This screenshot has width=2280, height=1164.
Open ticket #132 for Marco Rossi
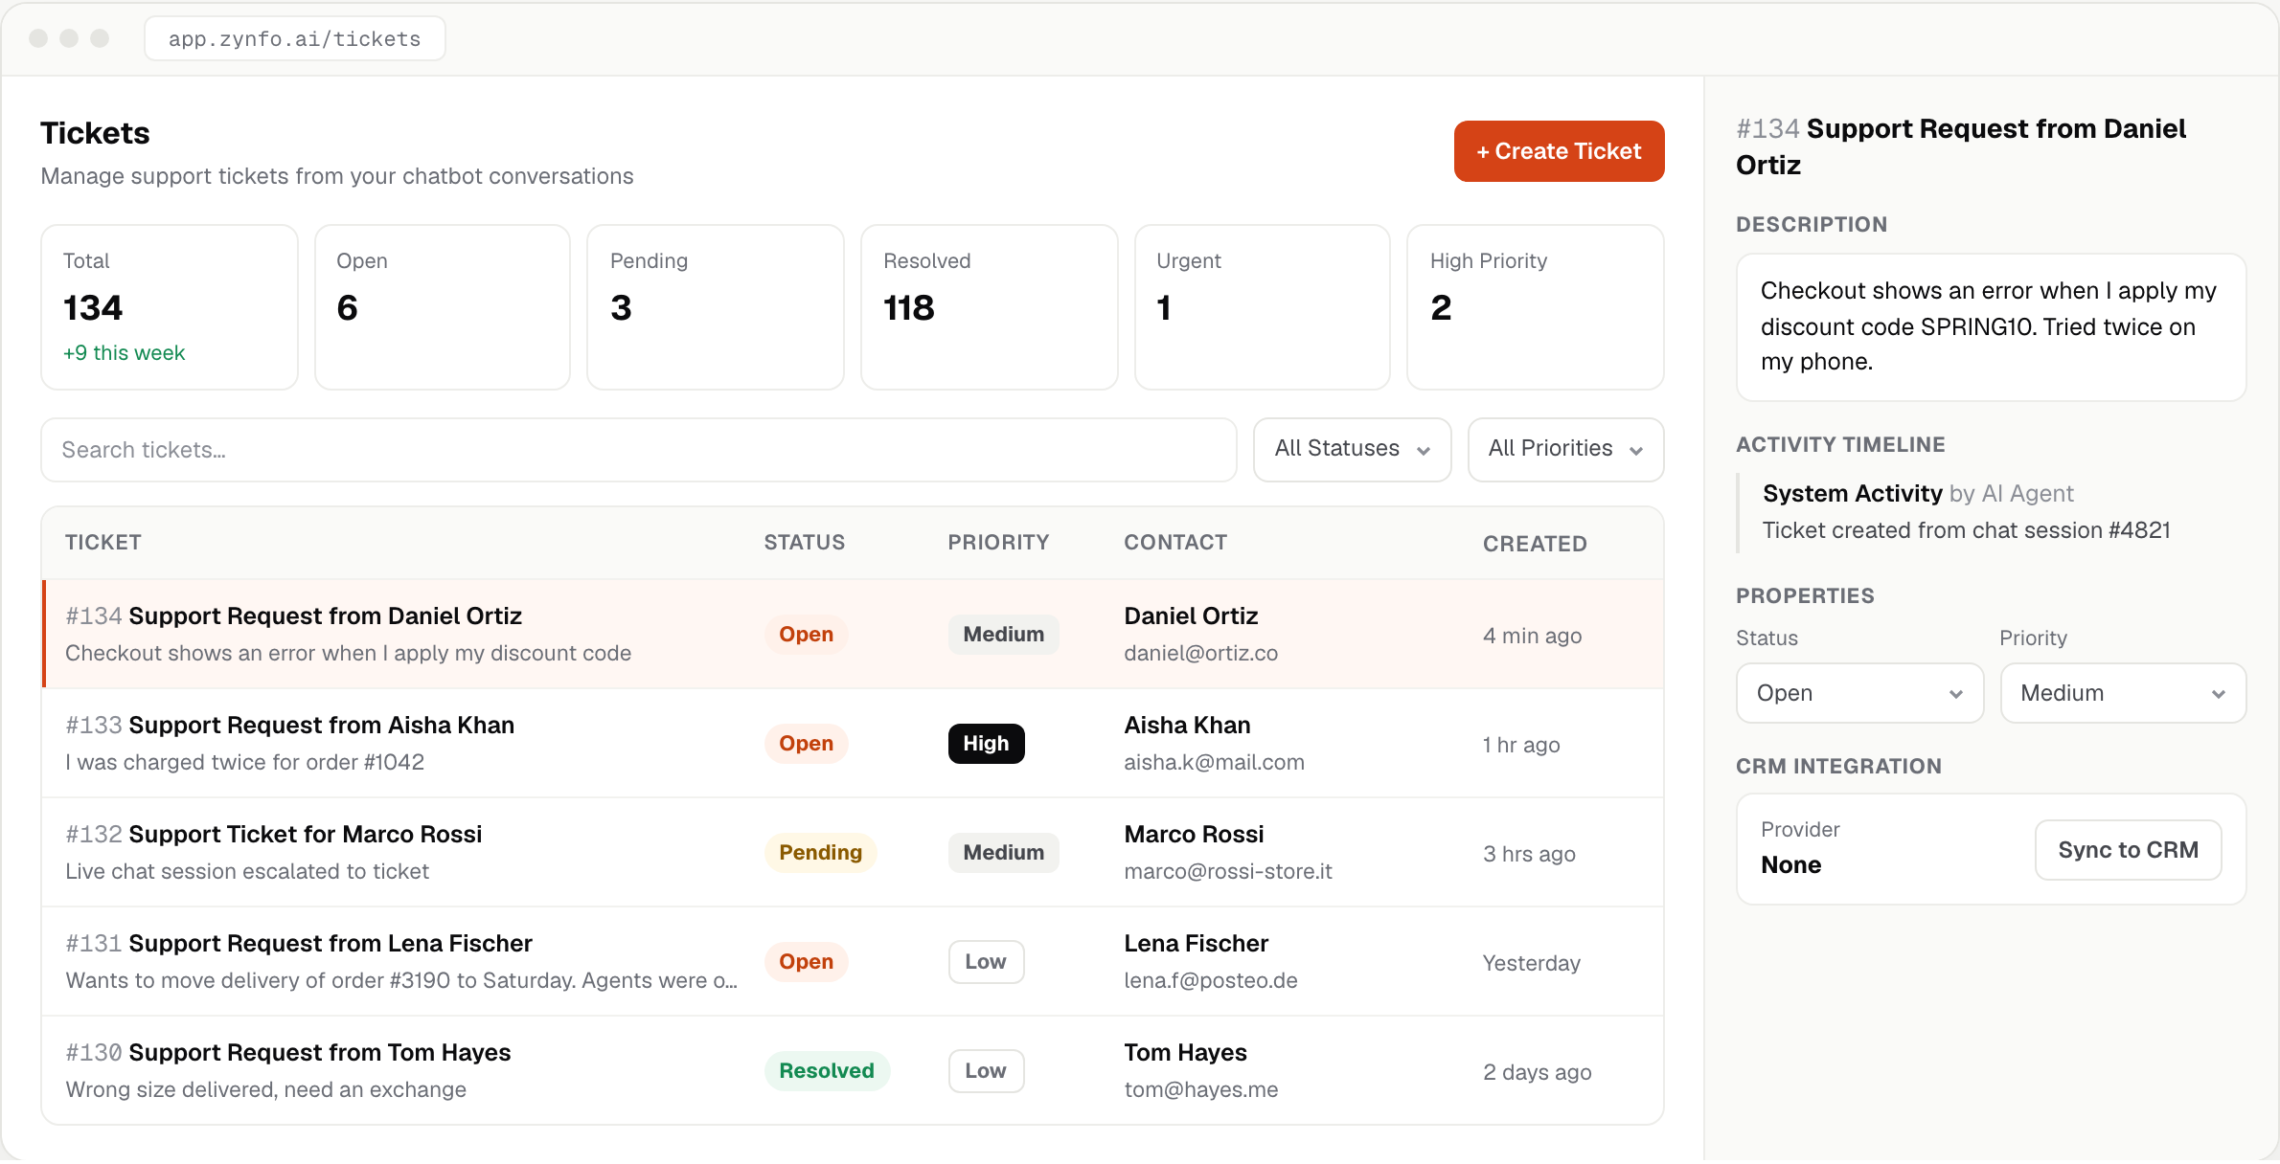(x=853, y=852)
